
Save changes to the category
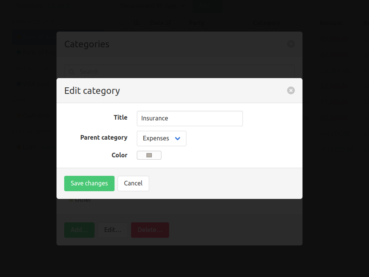[89, 184]
